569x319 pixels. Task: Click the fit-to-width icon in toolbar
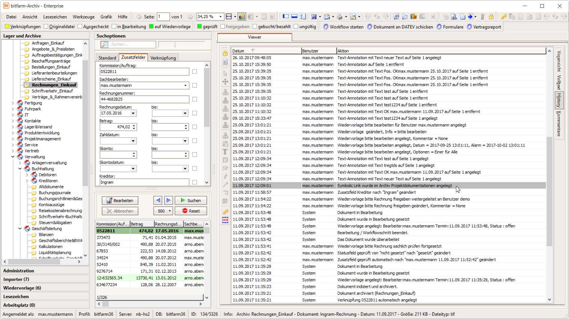[x=229, y=17]
